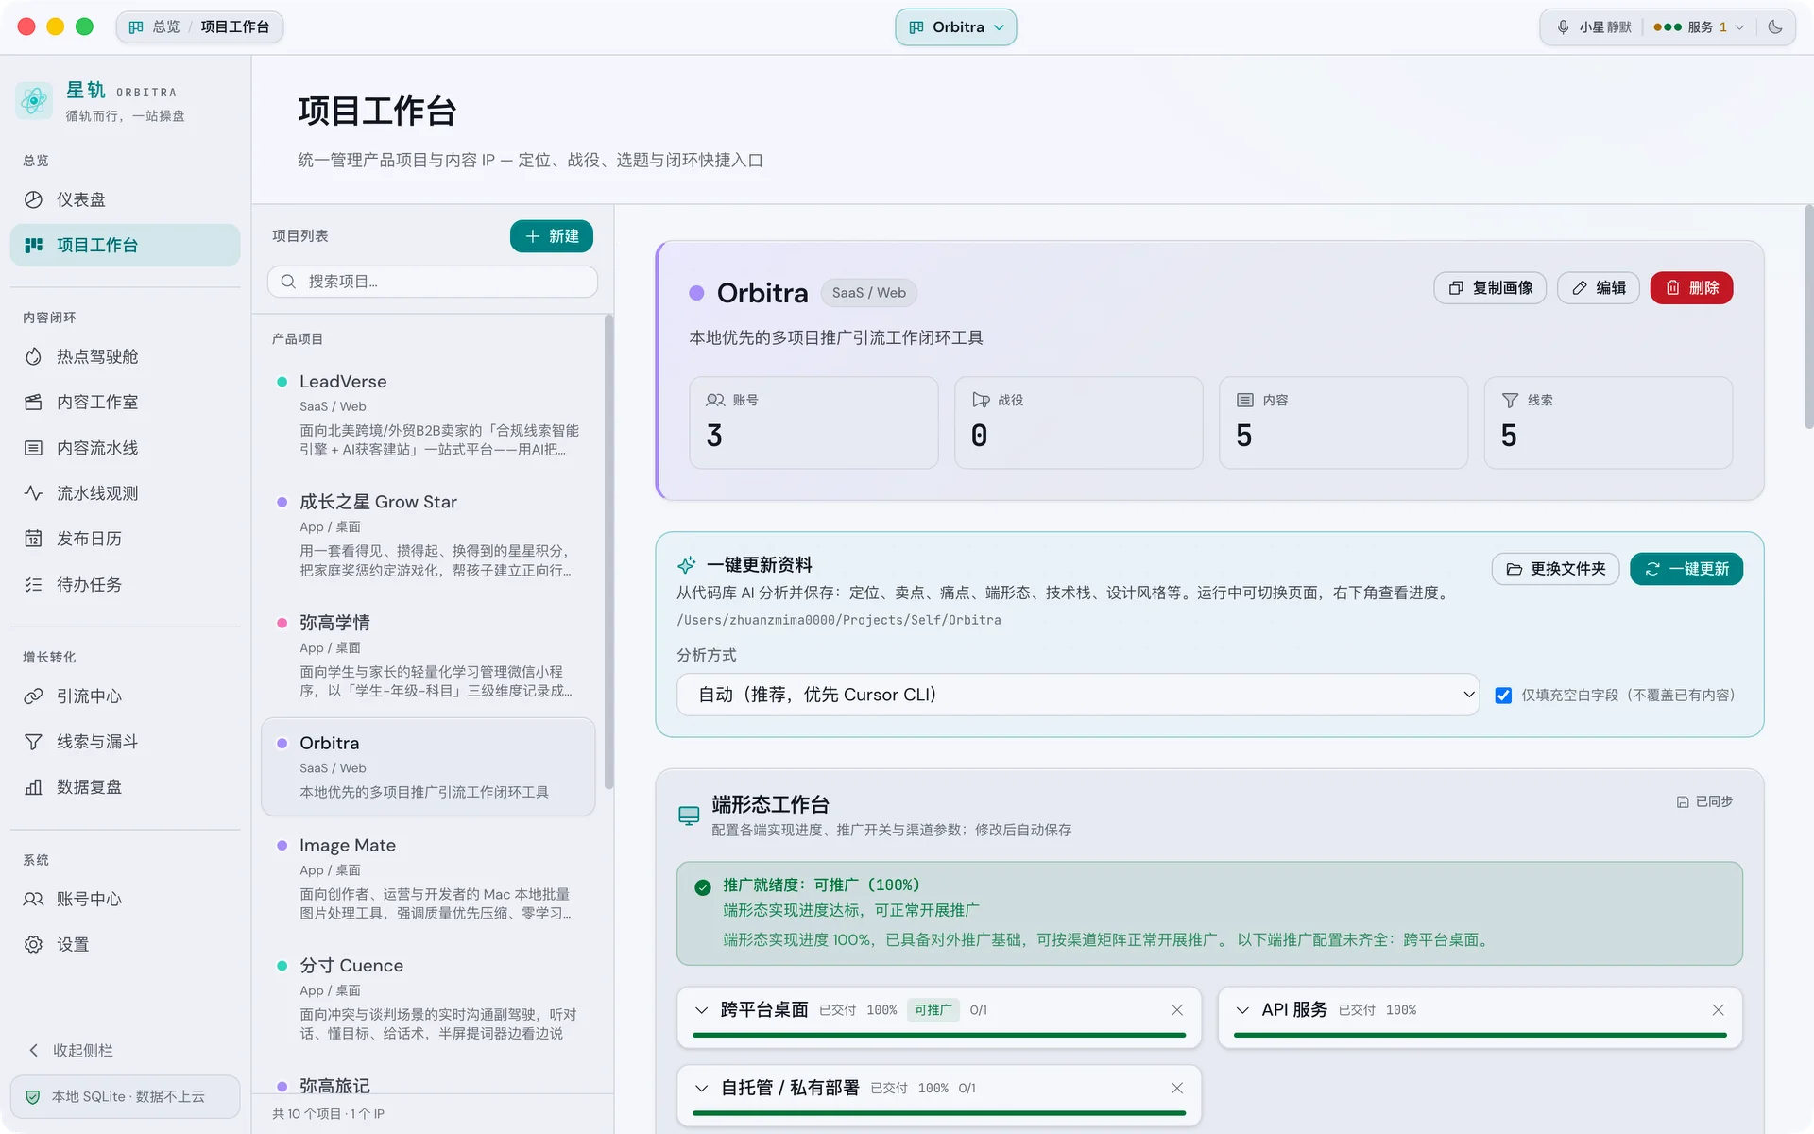This screenshot has height=1134, width=1814.
Task: Select 分寸 Cuence project
Action: pyautogui.click(x=428, y=999)
